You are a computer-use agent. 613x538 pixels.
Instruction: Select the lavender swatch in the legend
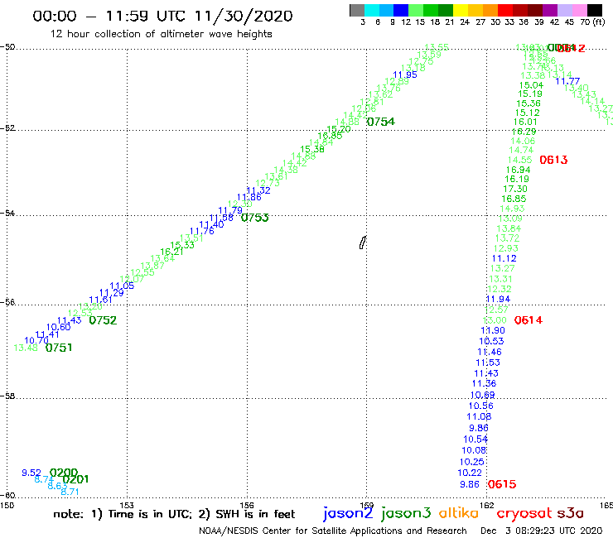pyautogui.click(x=565, y=10)
